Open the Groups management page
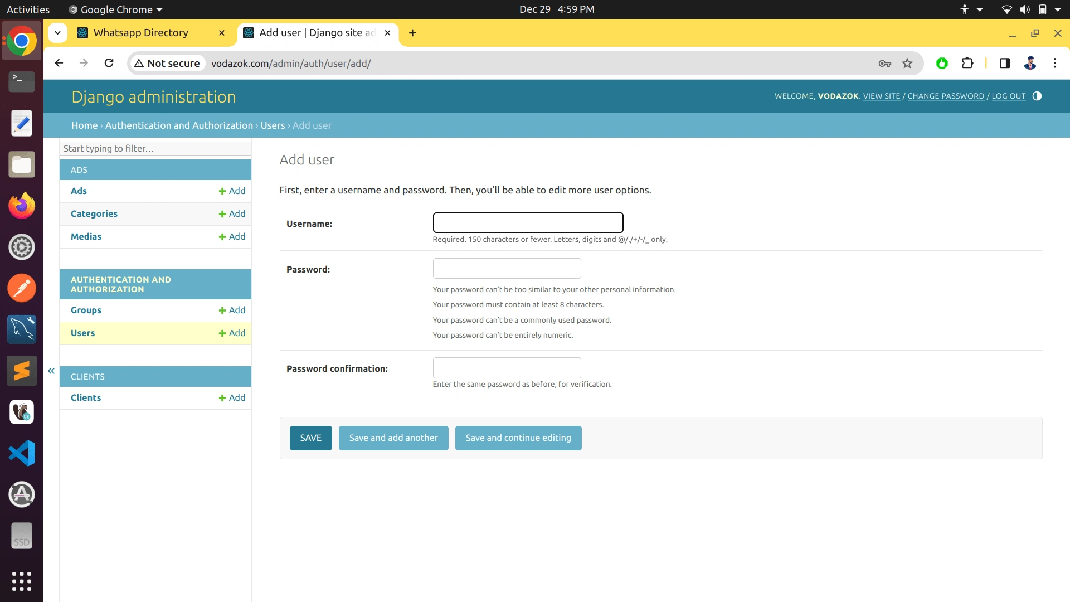 (x=85, y=309)
